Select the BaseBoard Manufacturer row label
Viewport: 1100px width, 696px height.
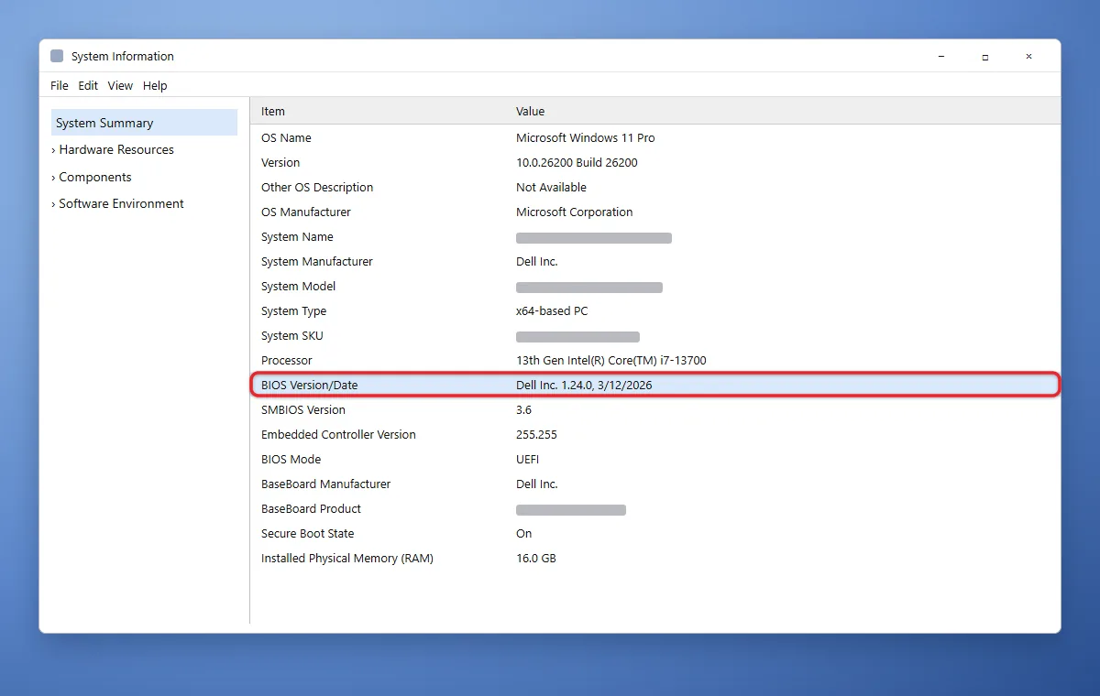click(x=325, y=484)
